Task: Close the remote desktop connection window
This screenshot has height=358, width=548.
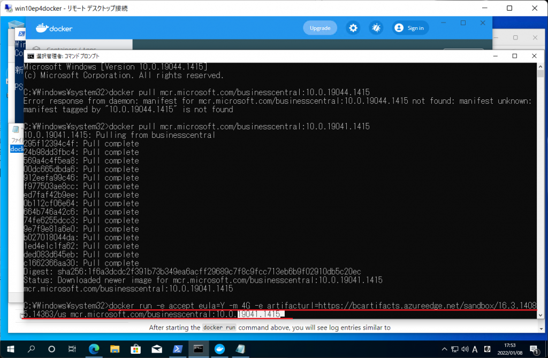Action: 535,8
